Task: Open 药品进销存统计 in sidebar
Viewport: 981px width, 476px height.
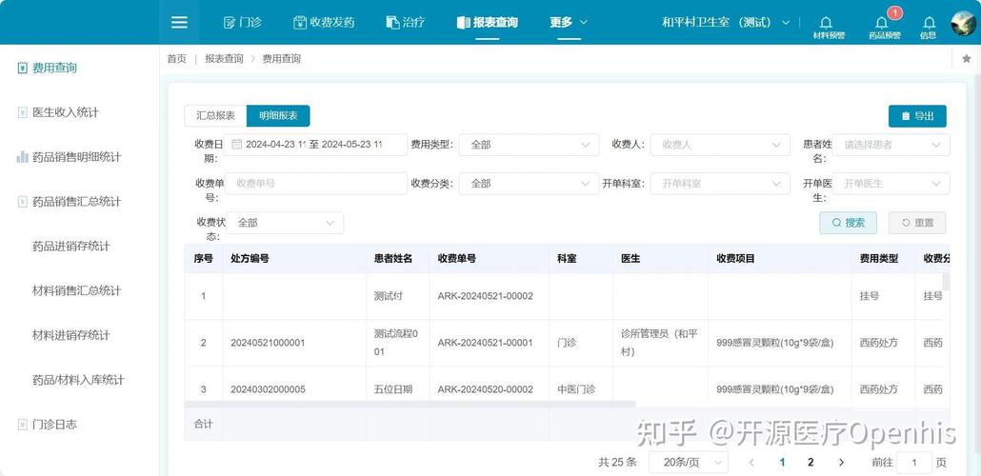Action: [x=71, y=246]
